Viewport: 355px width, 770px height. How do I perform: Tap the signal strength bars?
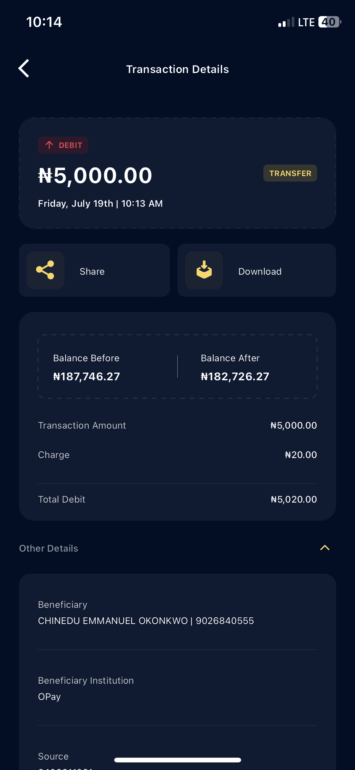(286, 22)
